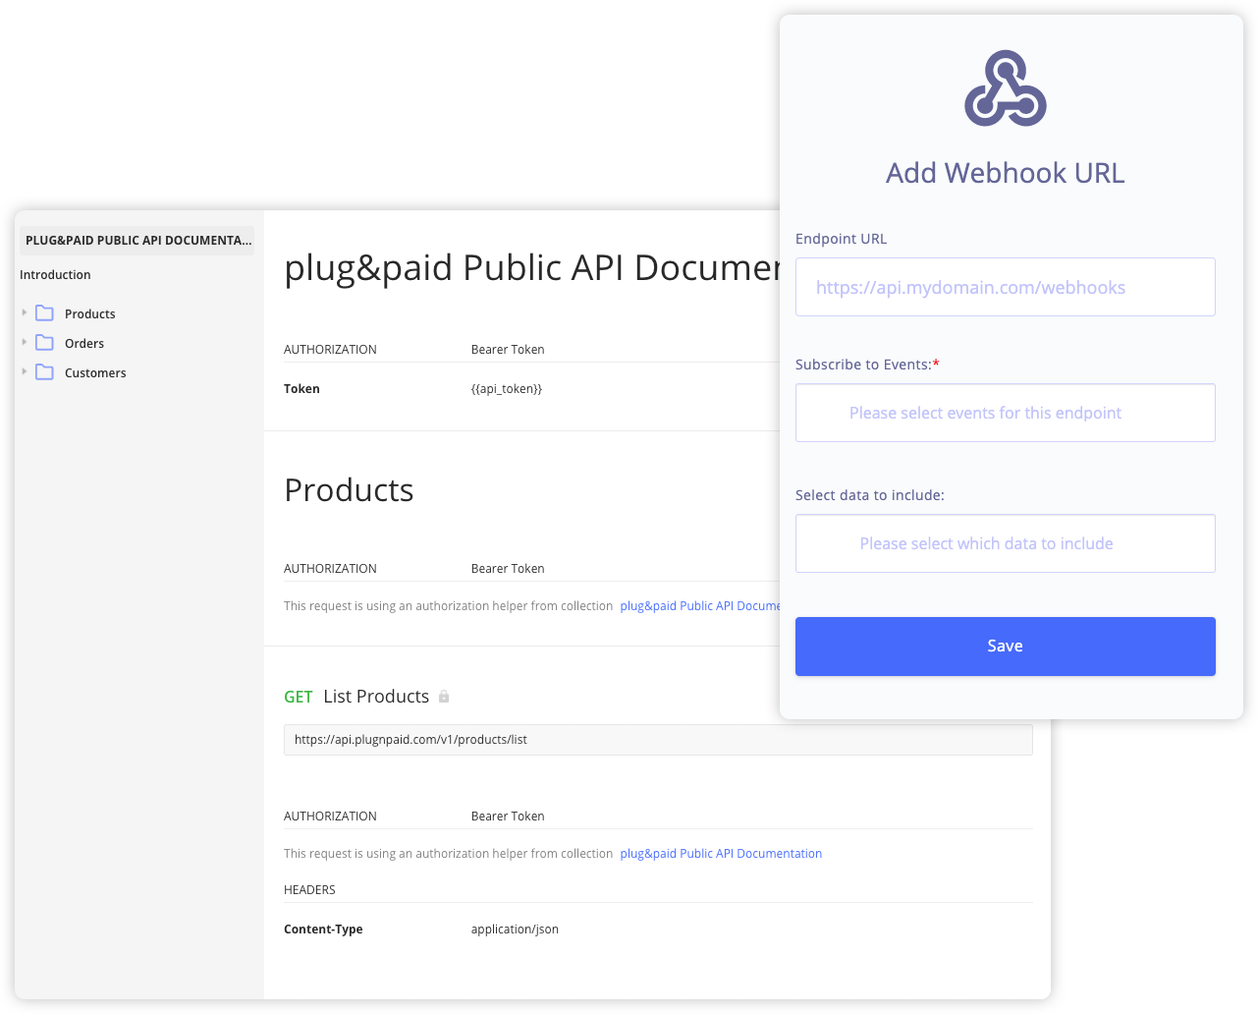
Task: Expand the Products tree arrow
Action: tap(25, 312)
